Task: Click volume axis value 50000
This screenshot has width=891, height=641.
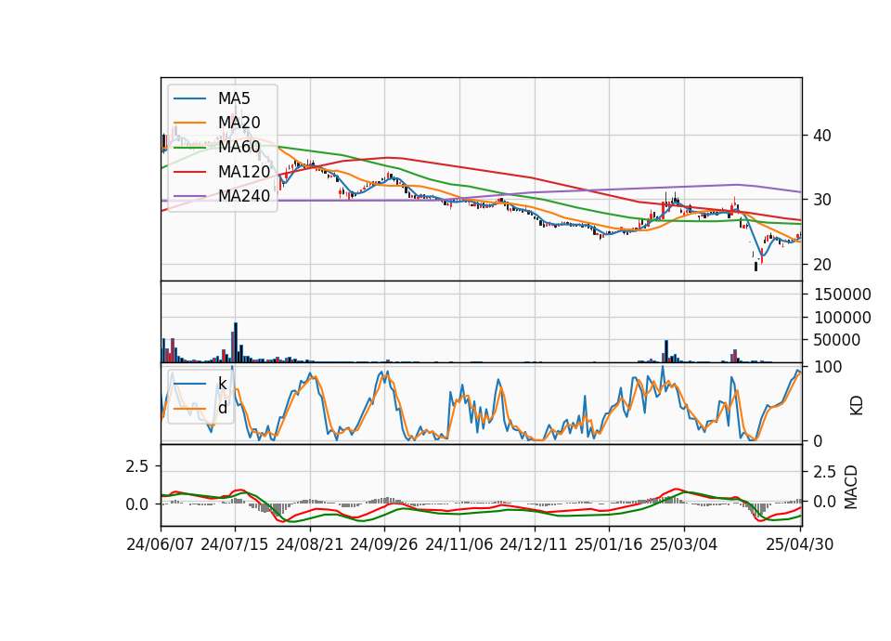Action: pos(837,340)
